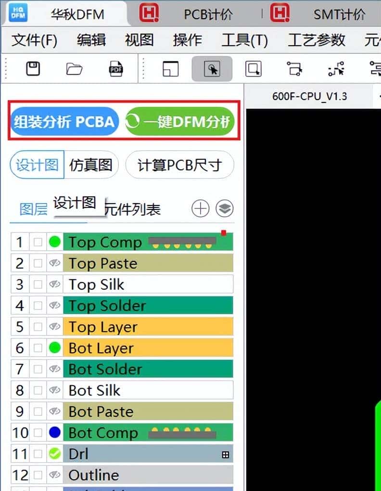Hide Top Comp layer via green dot
This screenshot has width=381, height=491.
click(55, 242)
